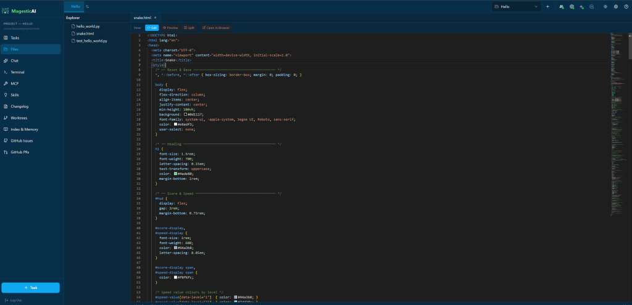Click color swatch on line 44
Viewport: 632px width, 305px height.
click(x=176, y=248)
